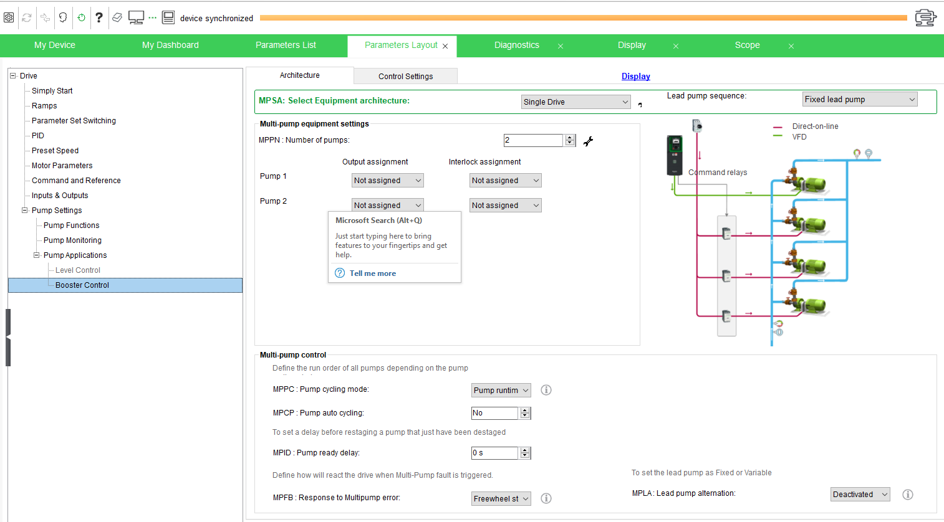
Task: Open the settings gear in the toolbar
Action: 9,17
